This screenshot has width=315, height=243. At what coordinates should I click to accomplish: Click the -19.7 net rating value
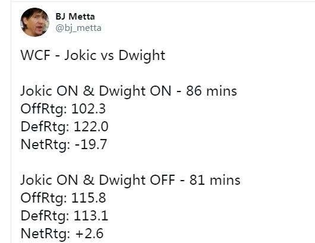tap(91, 144)
